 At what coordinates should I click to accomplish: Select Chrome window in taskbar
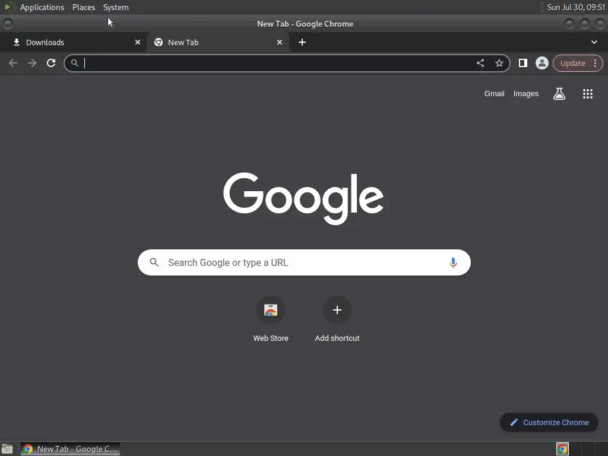tap(70, 449)
